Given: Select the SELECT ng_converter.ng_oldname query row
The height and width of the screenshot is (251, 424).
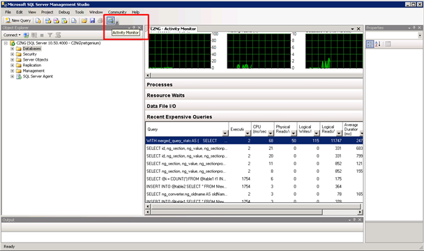Looking at the screenshot, I should [254, 194].
